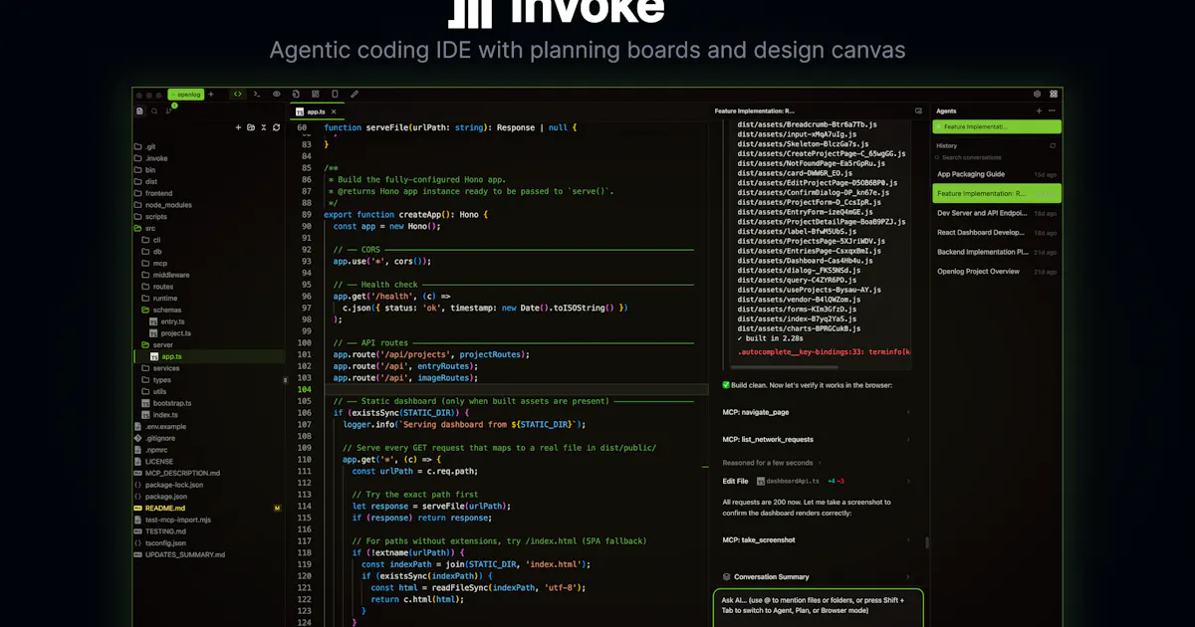Open Agents panel more options menu
The width and height of the screenshot is (1195, 627).
[x=1052, y=110]
